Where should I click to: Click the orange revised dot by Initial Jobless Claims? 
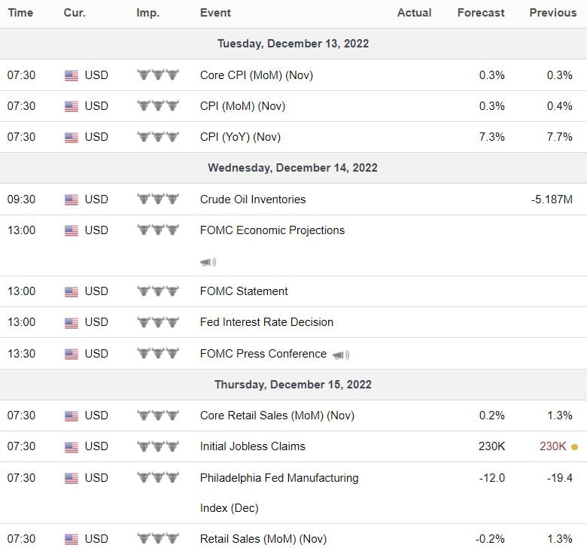pos(574,446)
